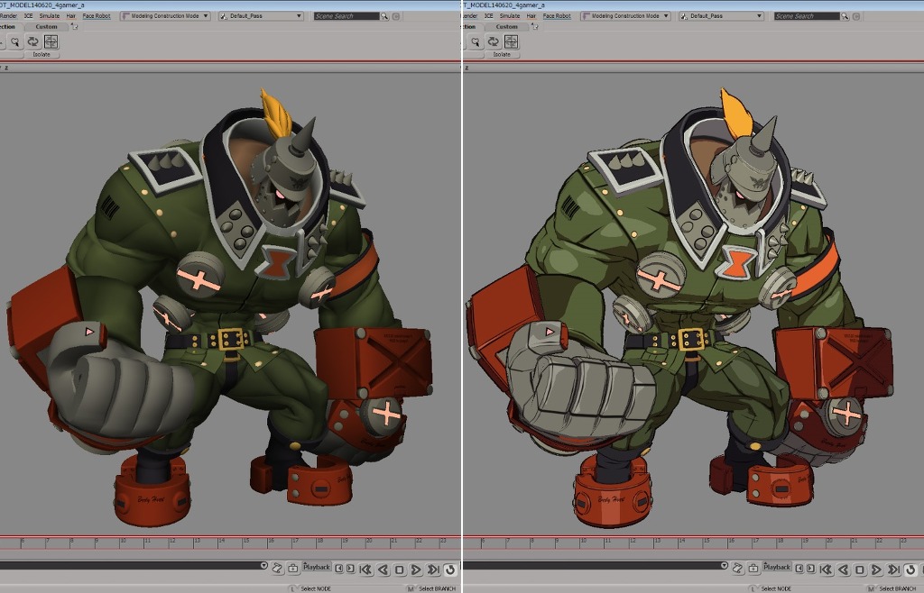Jump to first frame in right window playback bar
This screenshot has width=924, height=593.
coord(827,570)
